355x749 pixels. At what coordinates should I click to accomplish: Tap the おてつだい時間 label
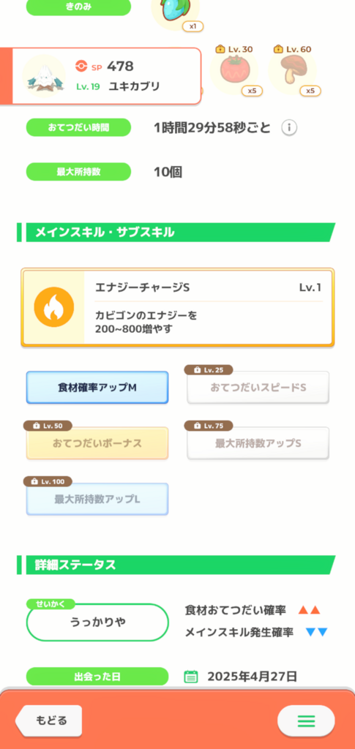click(78, 128)
